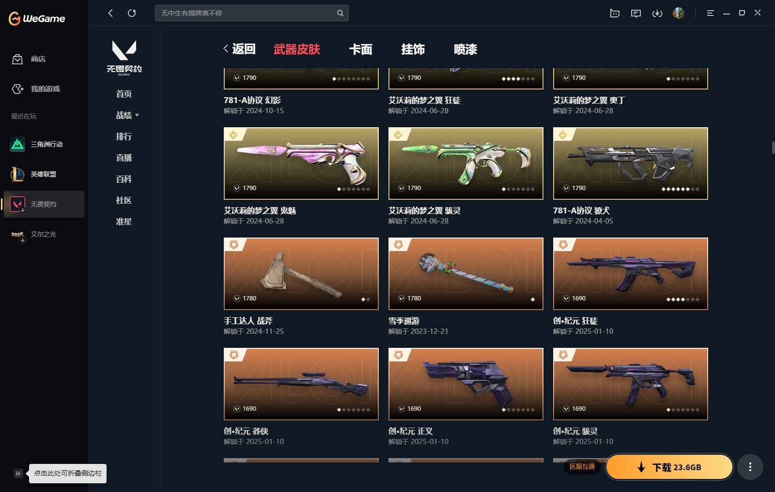
Task: Open the download manager icon
Action: pos(657,14)
